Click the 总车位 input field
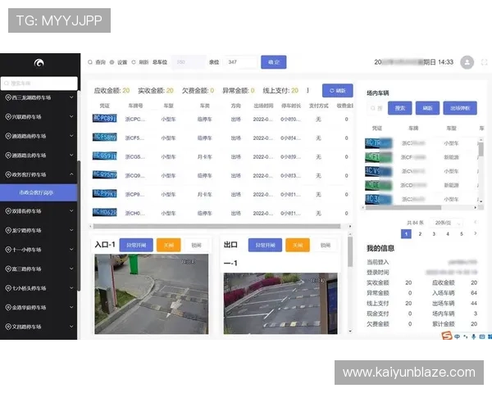 point(188,62)
